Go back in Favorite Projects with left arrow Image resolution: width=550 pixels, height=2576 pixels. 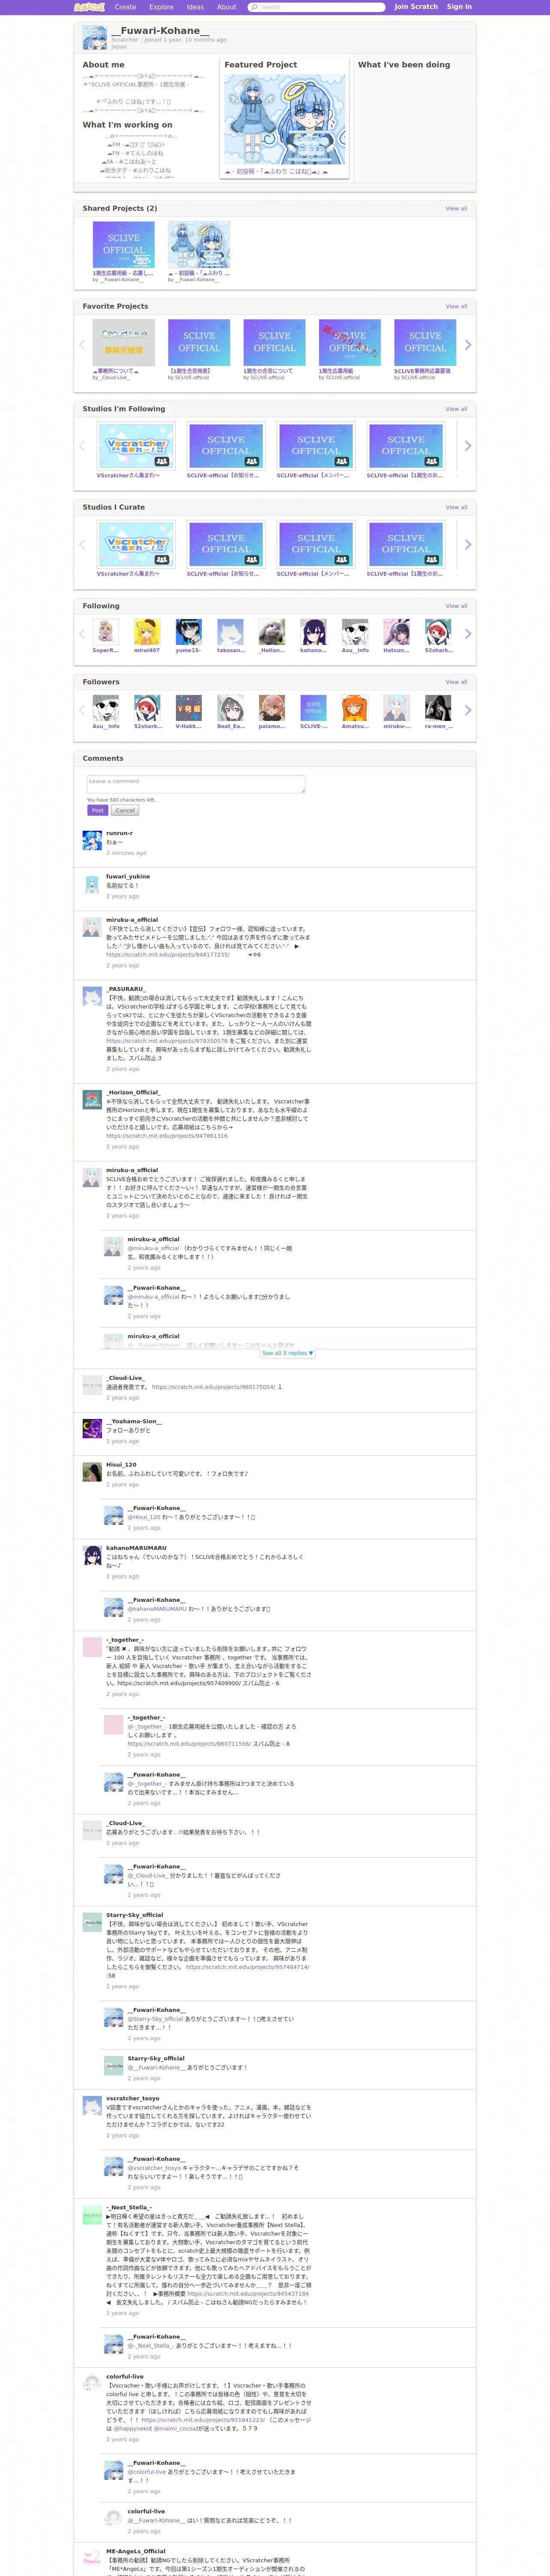click(82, 345)
